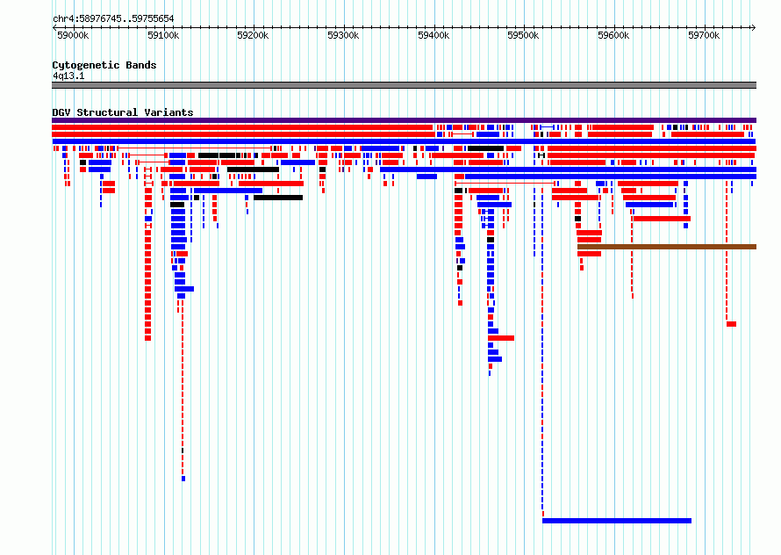Click the 4q13.1 band label
The image size is (781, 555).
click(x=68, y=76)
